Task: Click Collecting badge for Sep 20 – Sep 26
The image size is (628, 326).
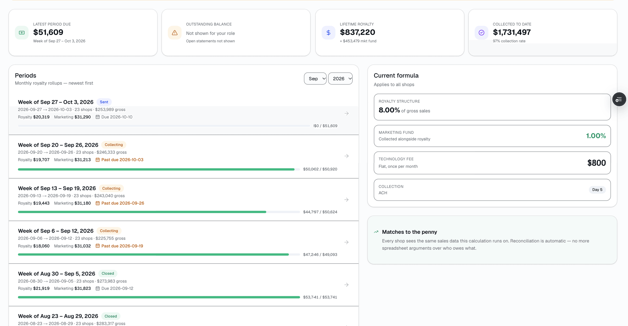Action: (114, 145)
